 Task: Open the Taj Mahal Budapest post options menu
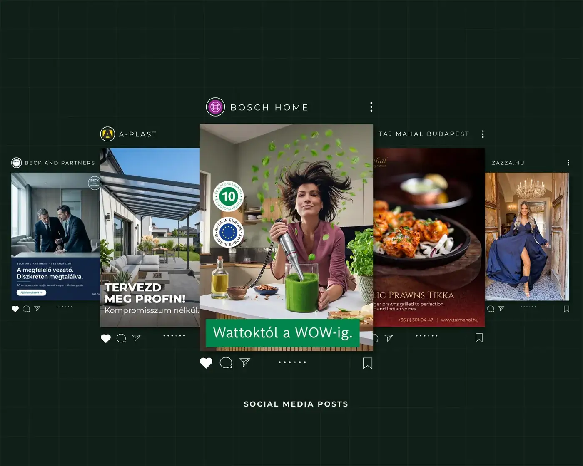pyautogui.click(x=483, y=134)
